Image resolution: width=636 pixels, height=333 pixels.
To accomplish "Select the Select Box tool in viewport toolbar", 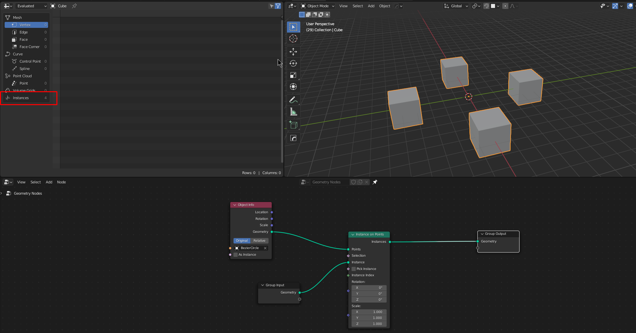I will 293,27.
